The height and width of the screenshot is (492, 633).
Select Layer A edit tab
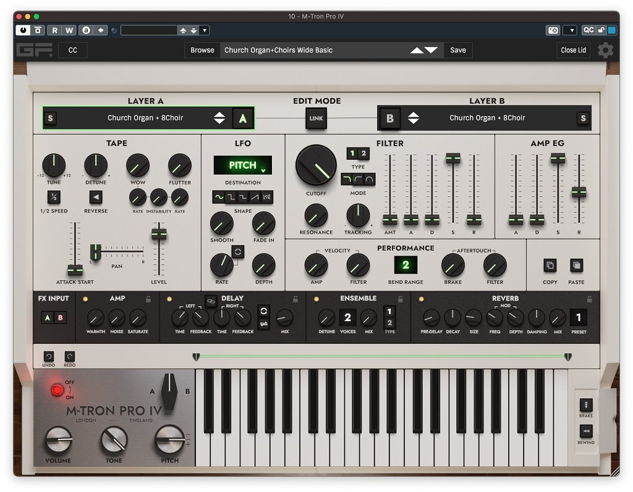point(242,118)
